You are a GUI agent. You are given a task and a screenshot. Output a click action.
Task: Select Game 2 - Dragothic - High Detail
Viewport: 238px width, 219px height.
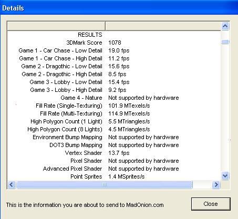[x=62, y=74]
